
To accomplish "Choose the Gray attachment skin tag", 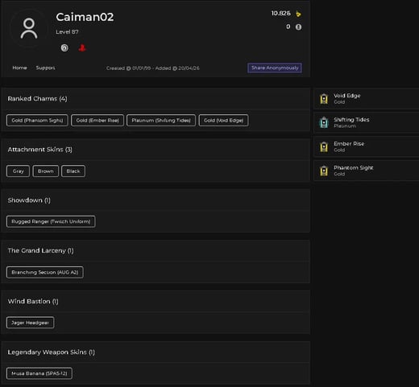I will point(18,171).
